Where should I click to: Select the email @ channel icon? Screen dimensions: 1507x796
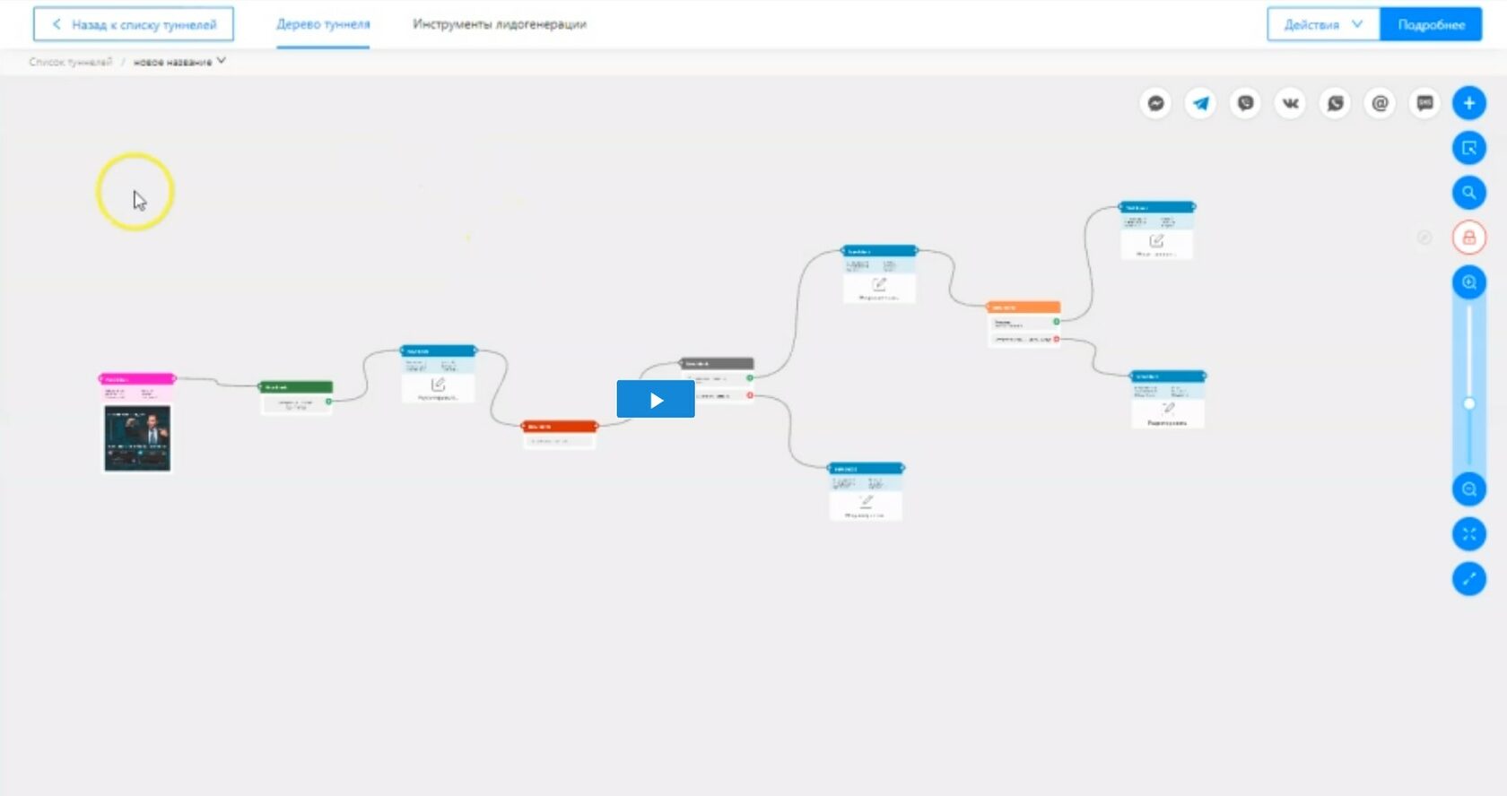1380,104
